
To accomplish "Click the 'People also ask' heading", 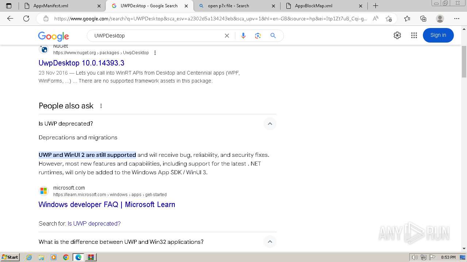I will pos(66,106).
